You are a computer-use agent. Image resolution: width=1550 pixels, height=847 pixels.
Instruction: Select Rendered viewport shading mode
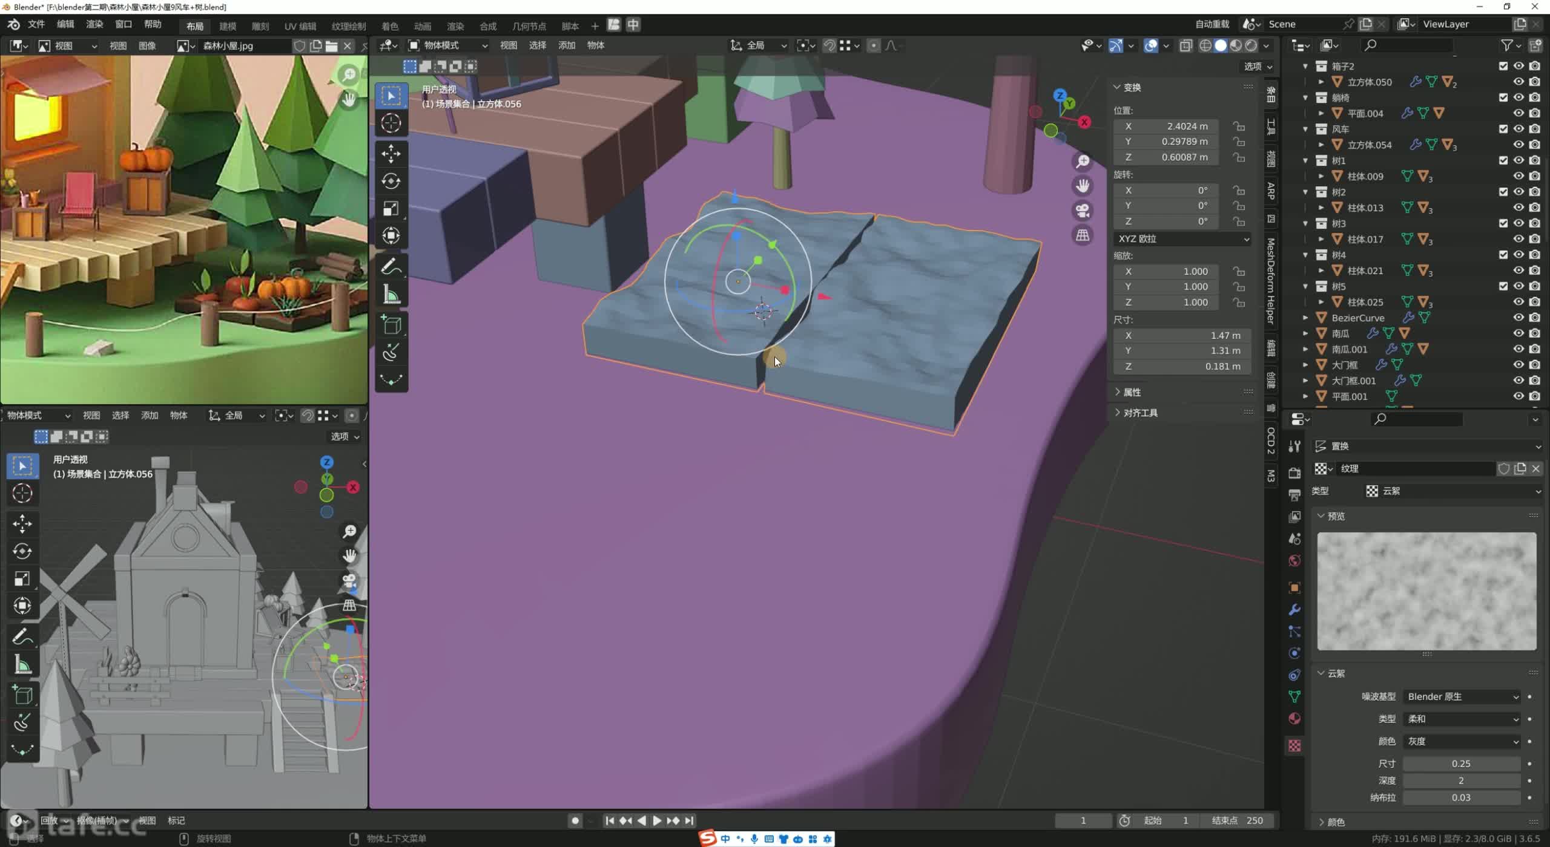pyautogui.click(x=1251, y=45)
